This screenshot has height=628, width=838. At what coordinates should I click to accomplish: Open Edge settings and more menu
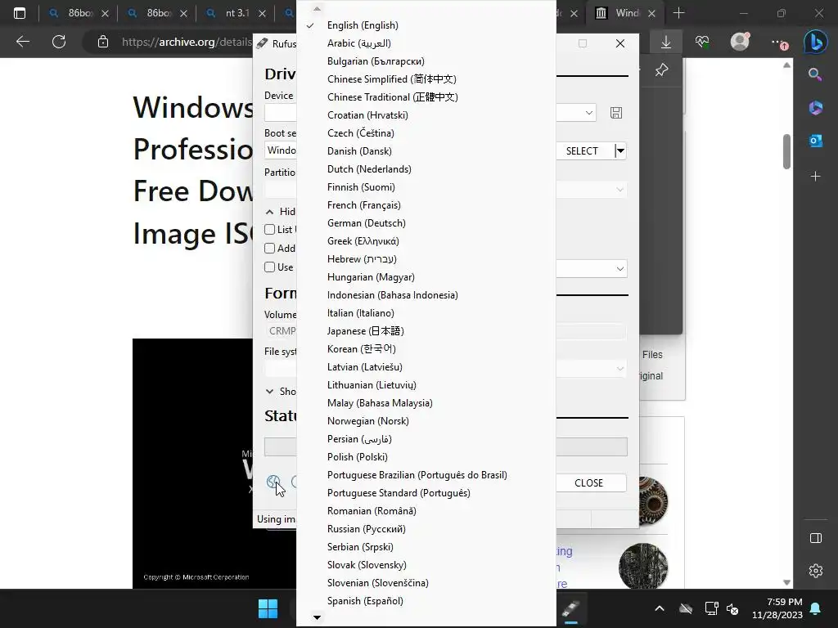tap(779, 43)
